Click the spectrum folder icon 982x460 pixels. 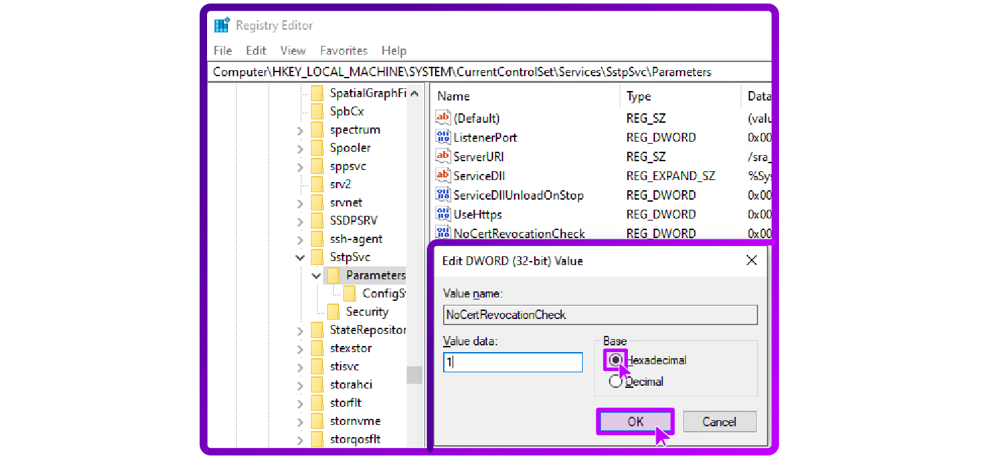[x=318, y=130]
